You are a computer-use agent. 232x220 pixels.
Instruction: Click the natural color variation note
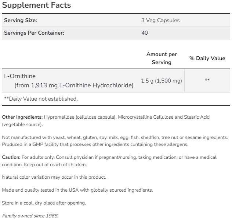pos(54,177)
